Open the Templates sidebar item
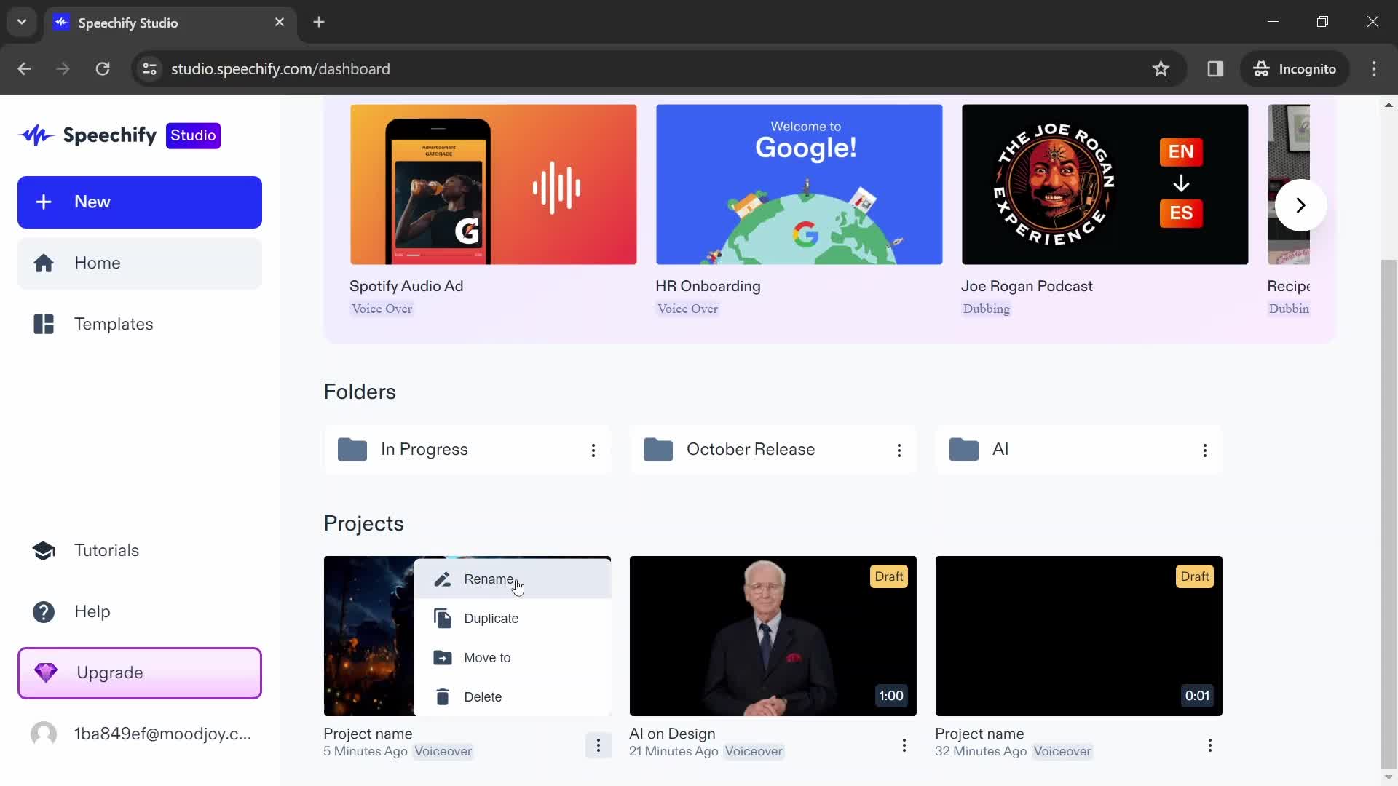This screenshot has width=1398, height=786. (x=140, y=325)
